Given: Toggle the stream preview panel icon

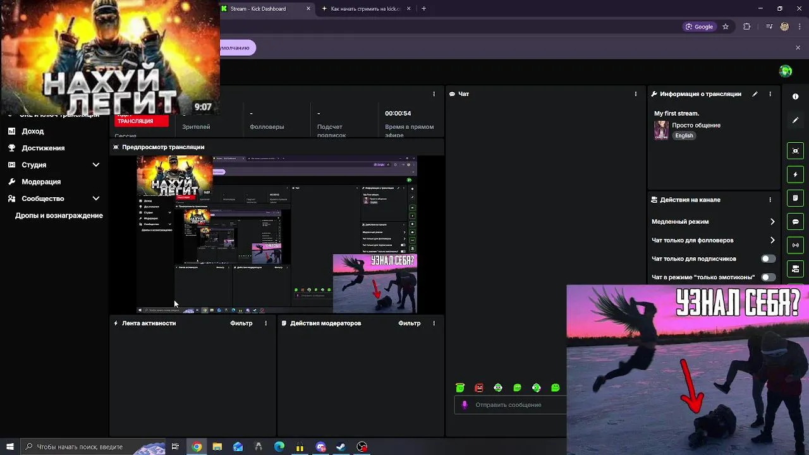Looking at the screenshot, I should (795, 150).
